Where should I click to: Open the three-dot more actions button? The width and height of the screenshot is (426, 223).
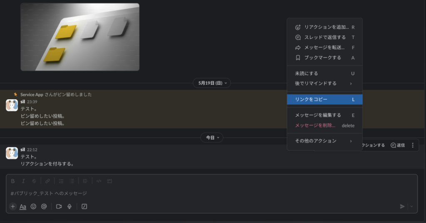coord(413,145)
